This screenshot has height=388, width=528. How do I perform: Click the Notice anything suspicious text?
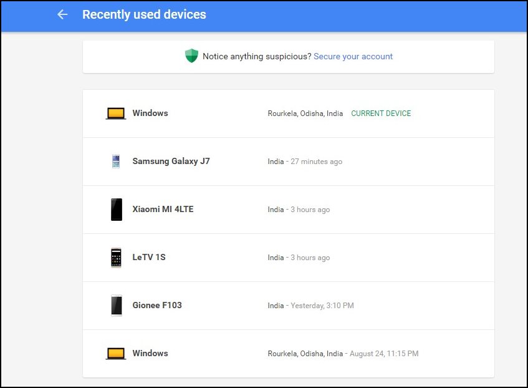(257, 56)
